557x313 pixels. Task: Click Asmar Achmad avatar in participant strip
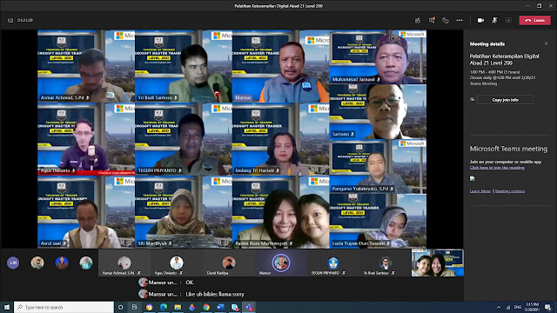(124, 263)
